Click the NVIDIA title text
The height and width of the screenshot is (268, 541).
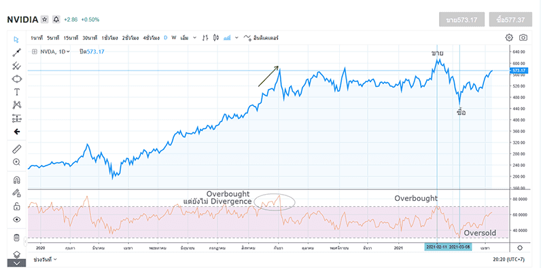click(22, 20)
